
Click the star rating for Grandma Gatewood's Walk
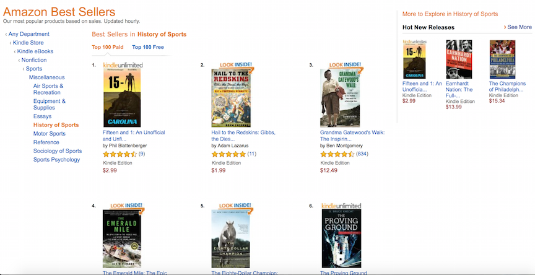pos(337,154)
